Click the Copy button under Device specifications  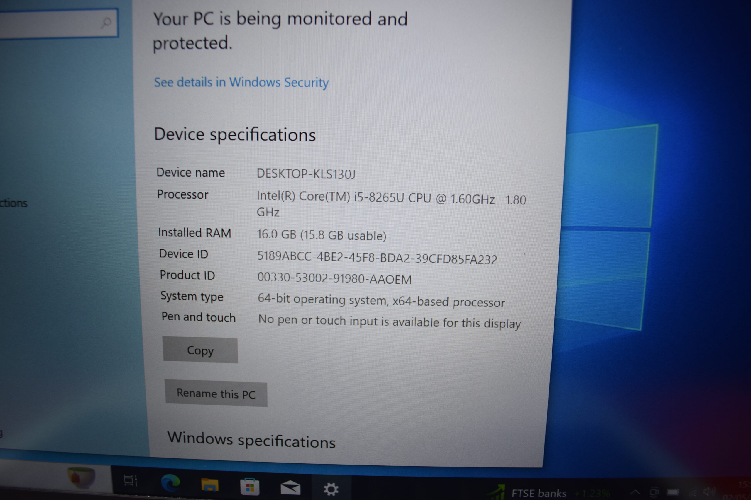pyautogui.click(x=200, y=350)
